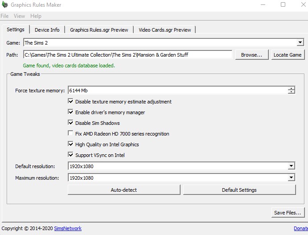Open the Video Cards.sgr Preview tab
The image size is (308, 235).
point(165,30)
